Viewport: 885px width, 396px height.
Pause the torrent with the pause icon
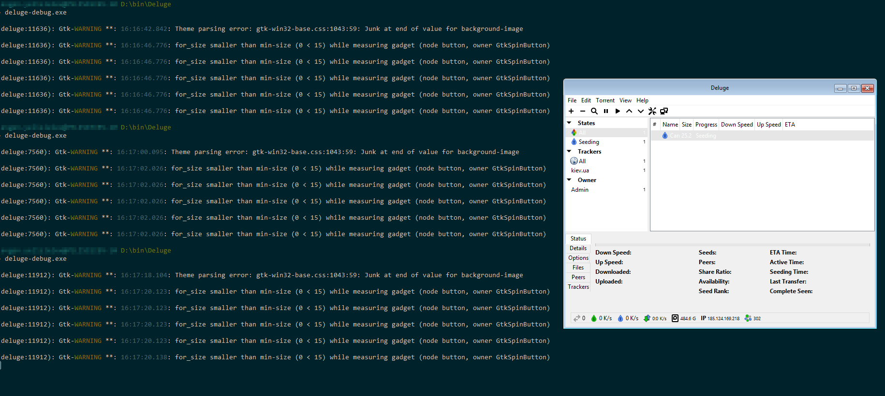606,111
